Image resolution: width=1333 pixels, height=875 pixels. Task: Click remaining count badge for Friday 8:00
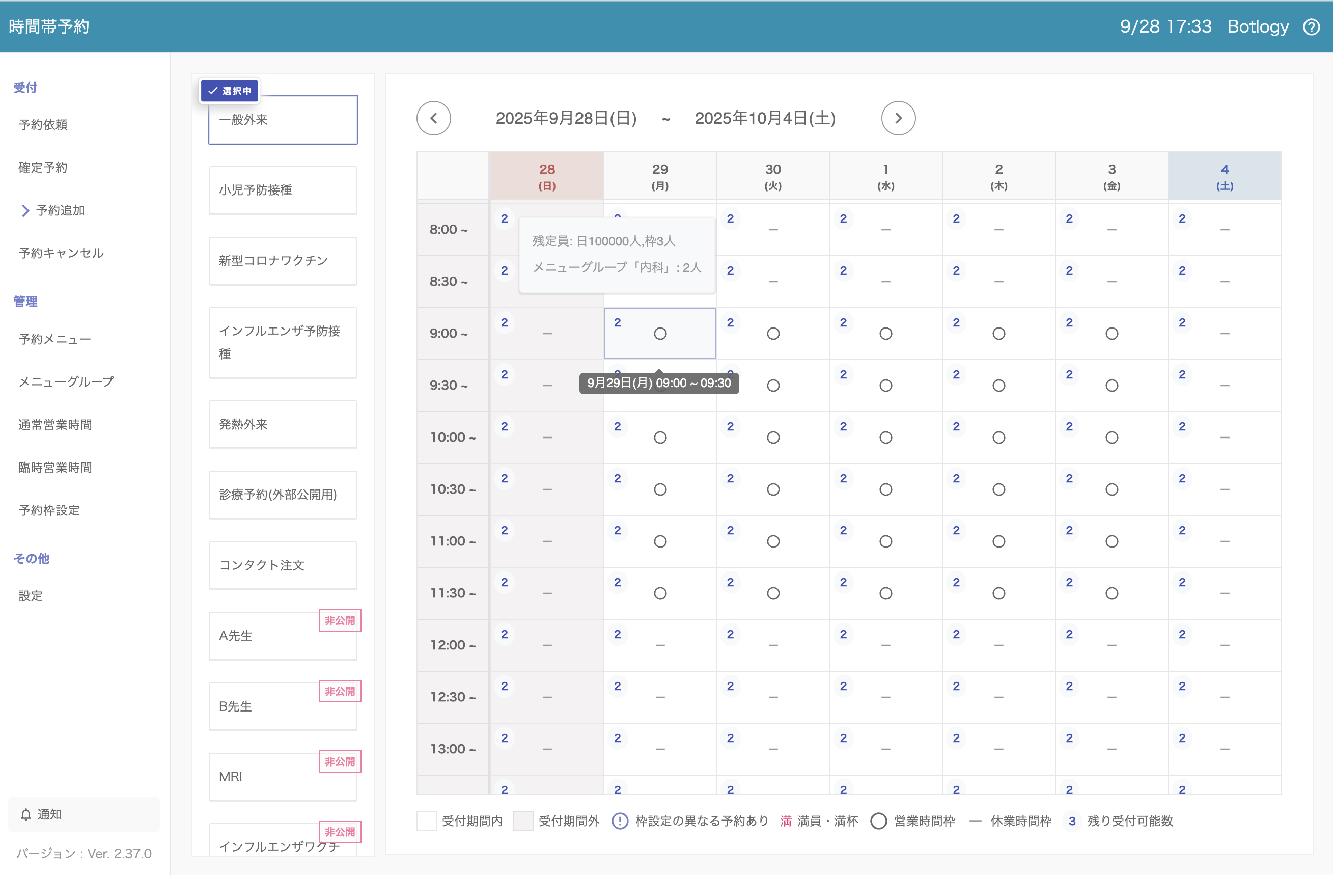tap(1069, 219)
